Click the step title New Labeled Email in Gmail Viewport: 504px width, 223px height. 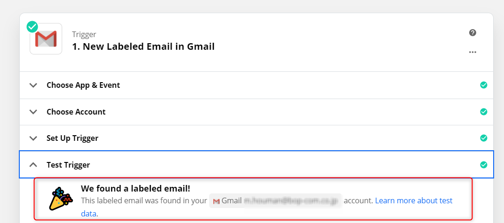click(143, 46)
